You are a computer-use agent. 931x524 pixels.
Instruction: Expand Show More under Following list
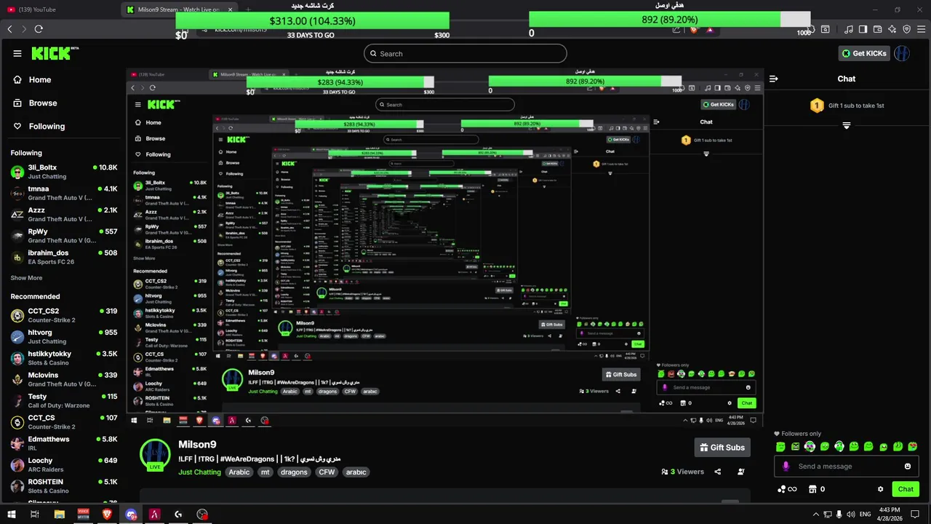click(x=26, y=278)
